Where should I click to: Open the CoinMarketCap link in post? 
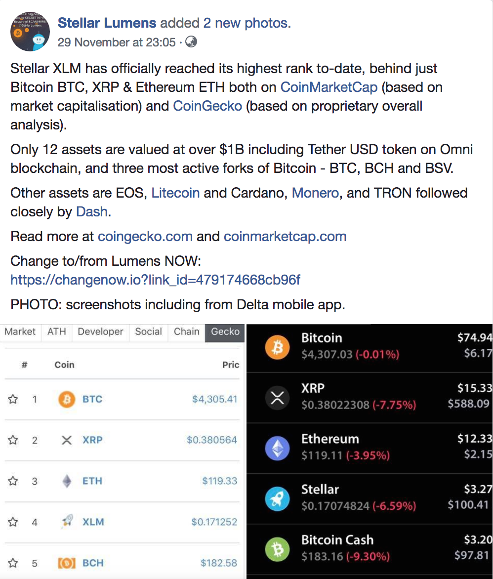click(x=329, y=87)
